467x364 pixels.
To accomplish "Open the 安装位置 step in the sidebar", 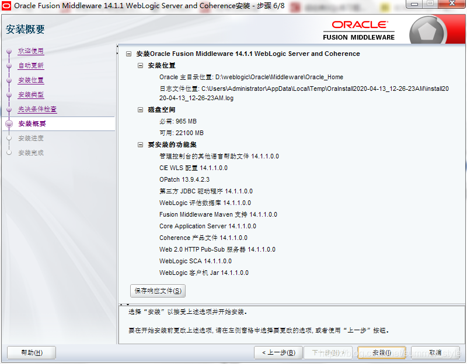I will pyautogui.click(x=31, y=80).
